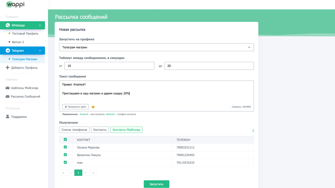Open the Телеграм магазин profile dropdown
335x188 pixels.
click(x=156, y=47)
